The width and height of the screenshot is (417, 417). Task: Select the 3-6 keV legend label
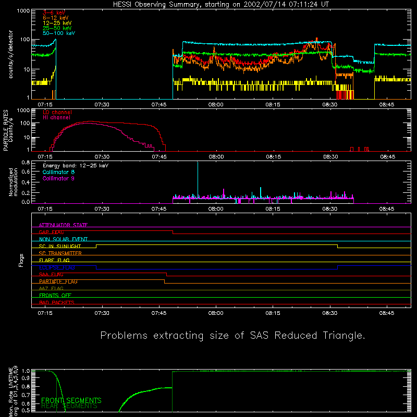click(x=54, y=13)
